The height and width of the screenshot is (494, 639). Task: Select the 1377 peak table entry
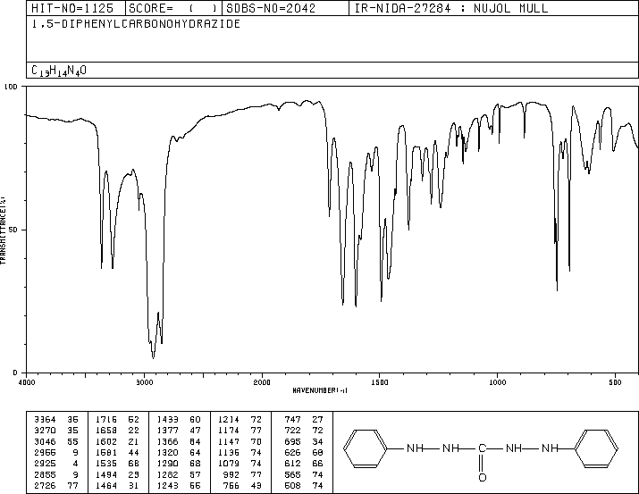(x=179, y=431)
